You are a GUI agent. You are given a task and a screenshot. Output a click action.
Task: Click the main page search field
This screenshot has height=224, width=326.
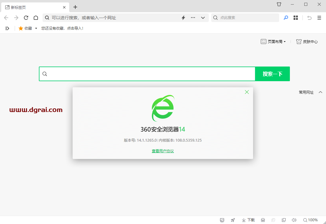pos(147,74)
